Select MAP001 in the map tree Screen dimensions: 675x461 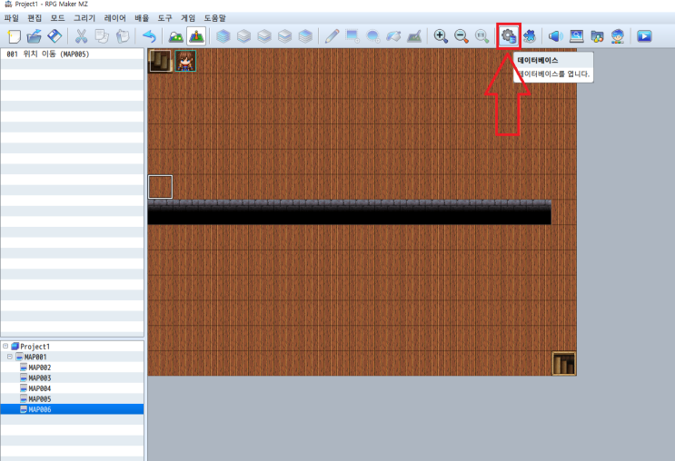[x=35, y=357]
